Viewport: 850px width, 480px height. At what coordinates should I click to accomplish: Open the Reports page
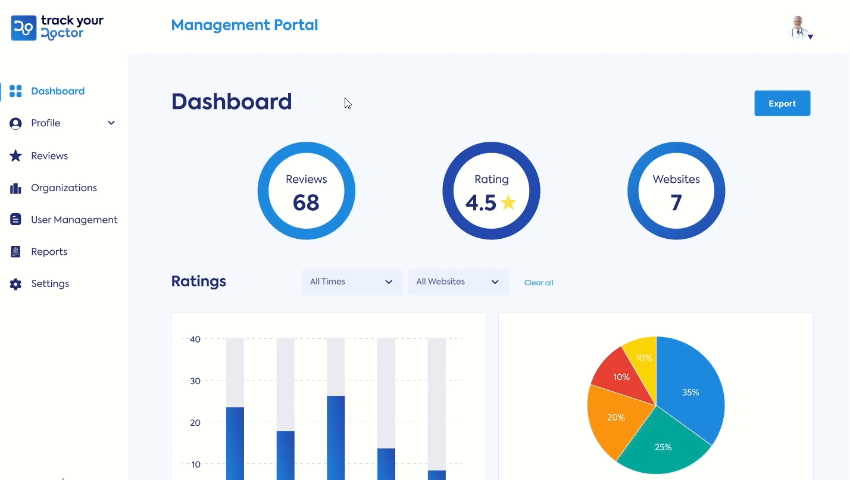tap(49, 252)
